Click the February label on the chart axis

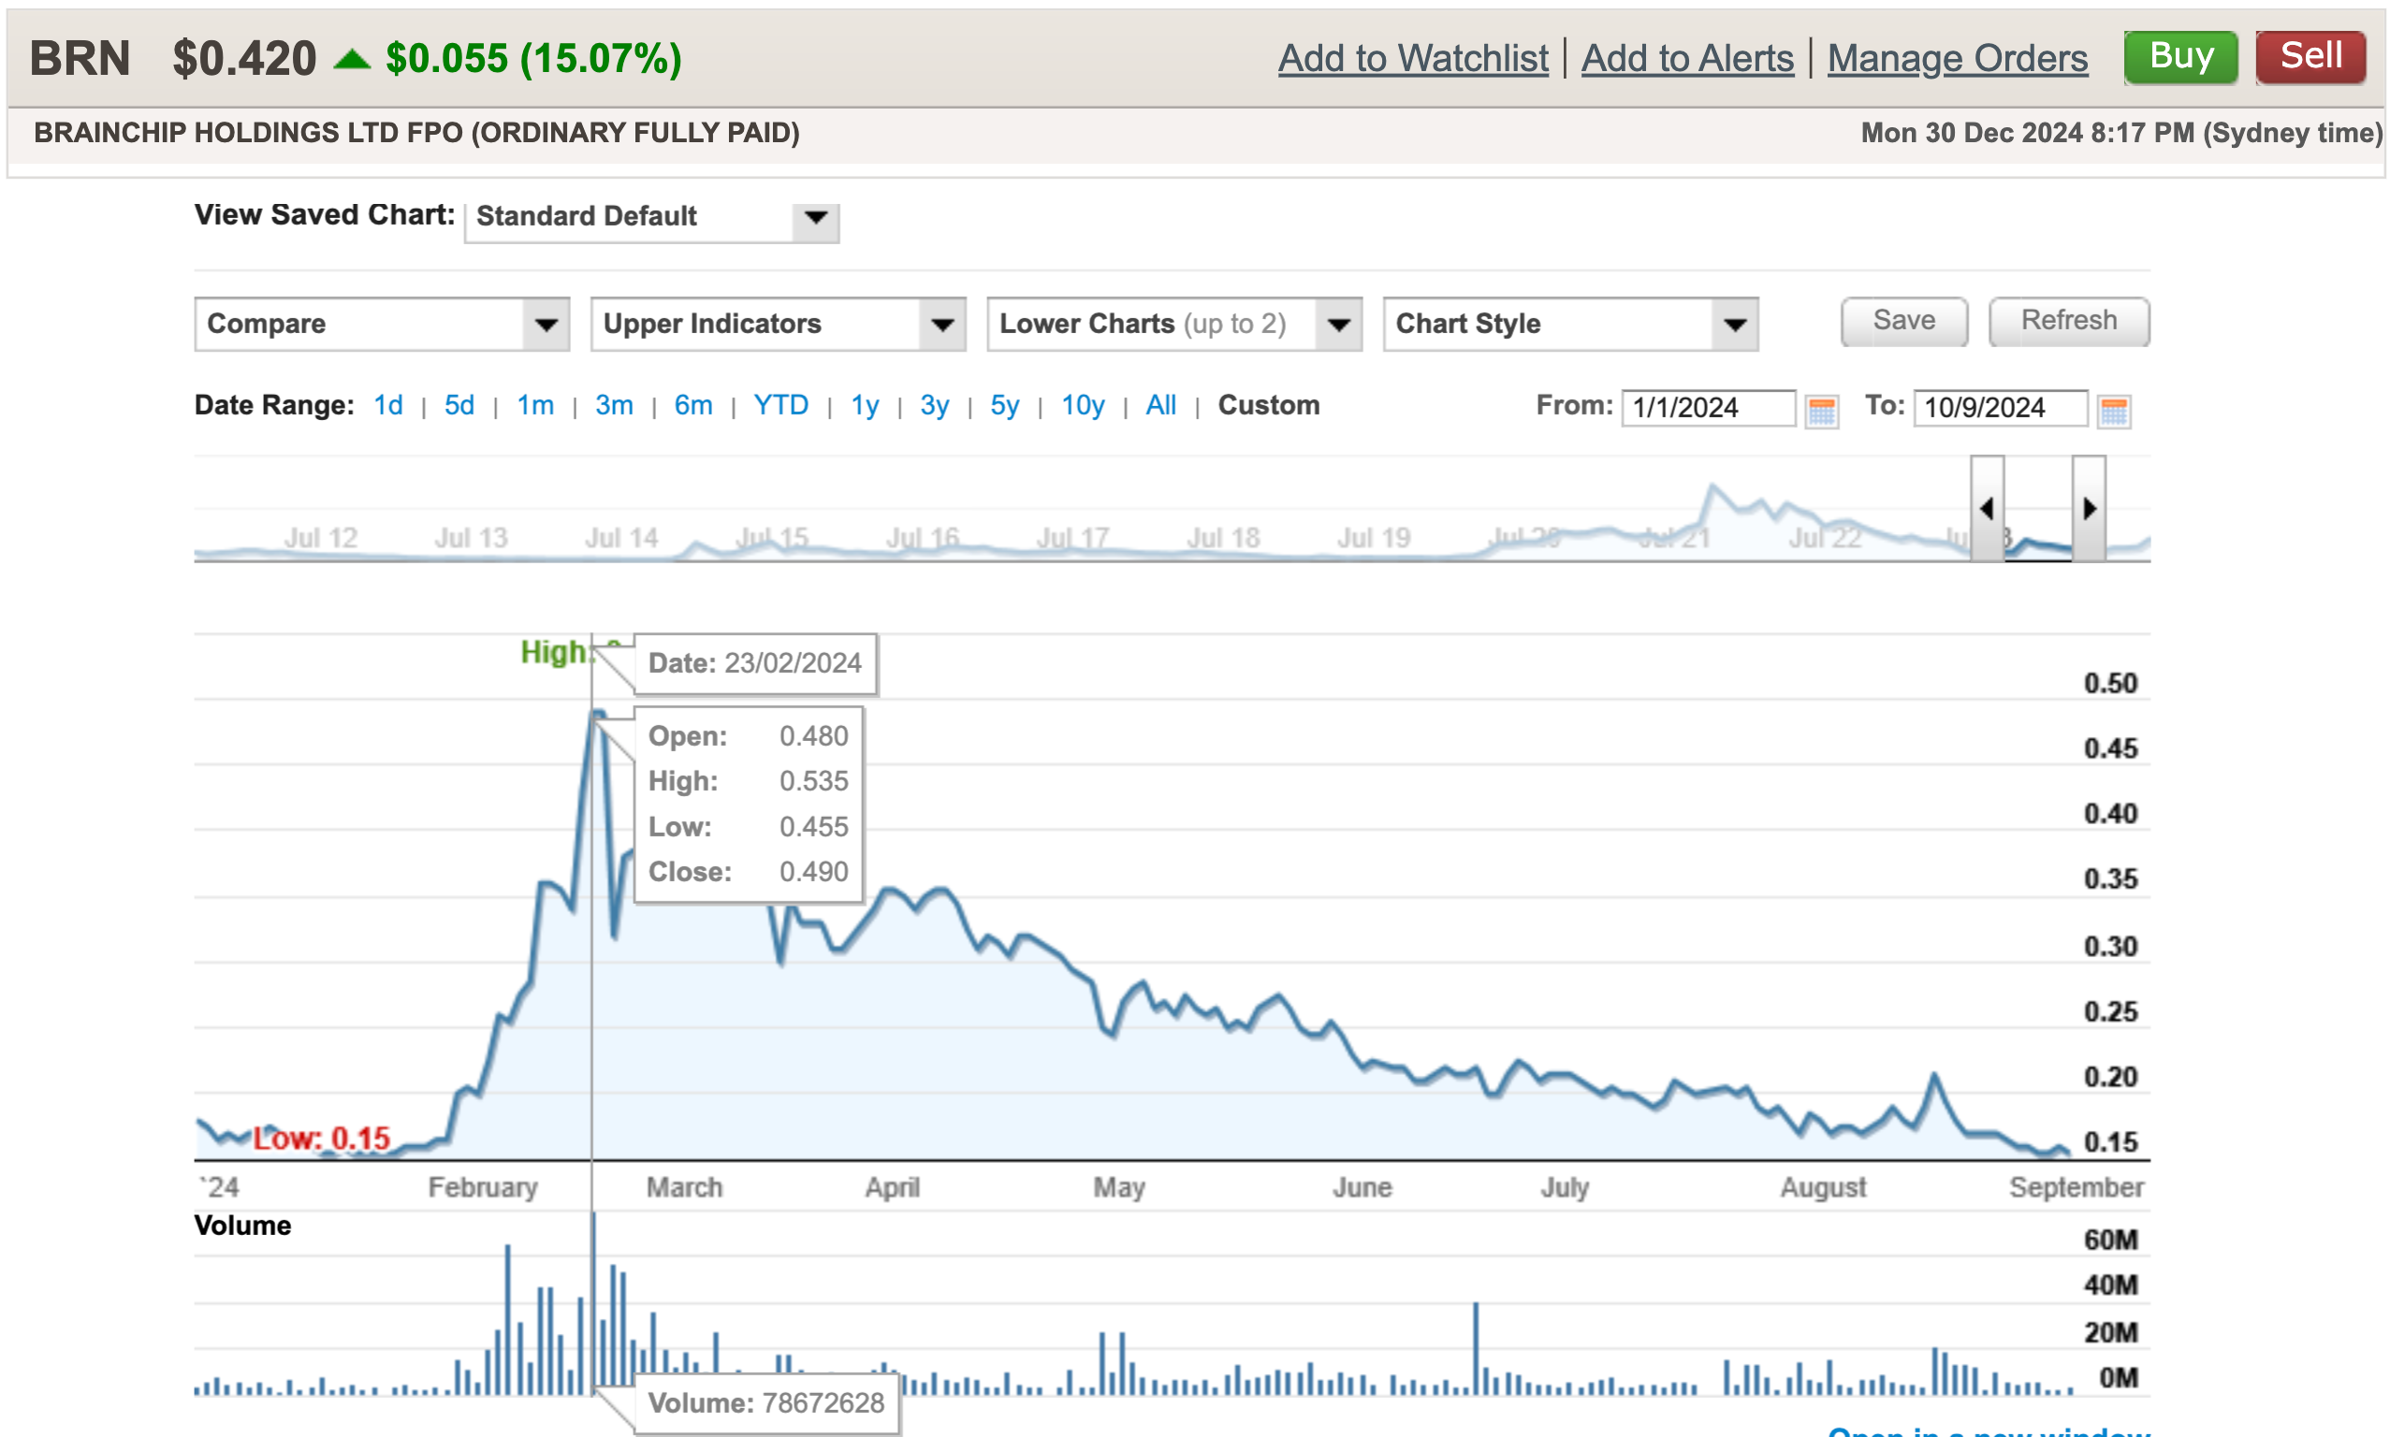click(x=482, y=1187)
